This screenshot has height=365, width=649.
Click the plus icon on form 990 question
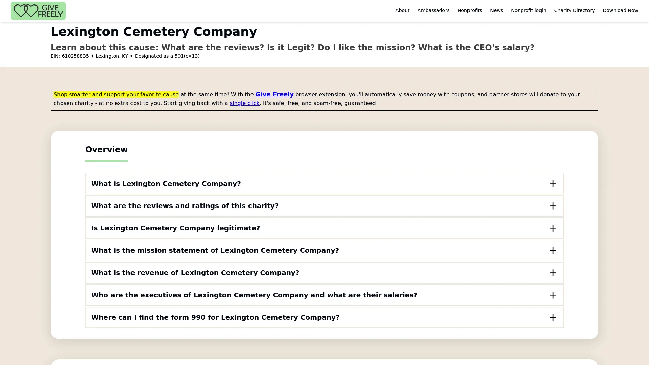click(x=553, y=317)
